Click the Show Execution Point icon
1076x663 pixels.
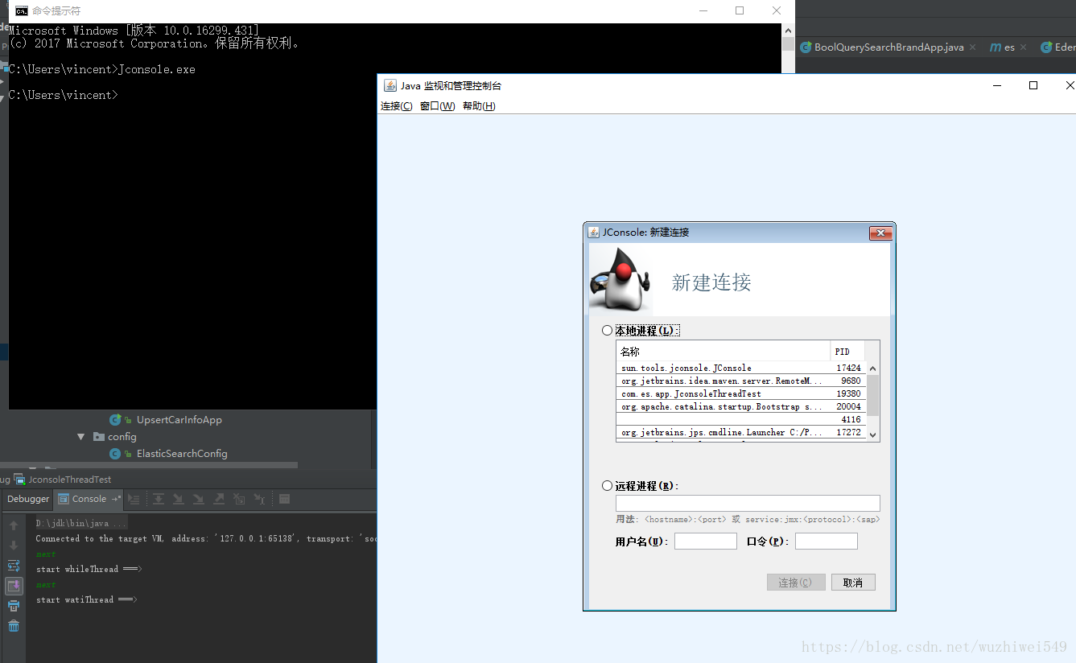pos(134,499)
